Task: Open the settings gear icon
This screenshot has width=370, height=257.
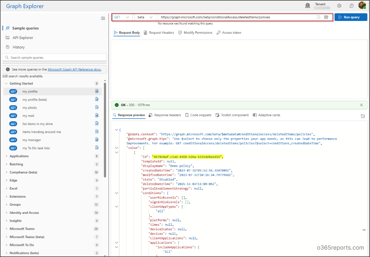Action: tap(339, 6)
